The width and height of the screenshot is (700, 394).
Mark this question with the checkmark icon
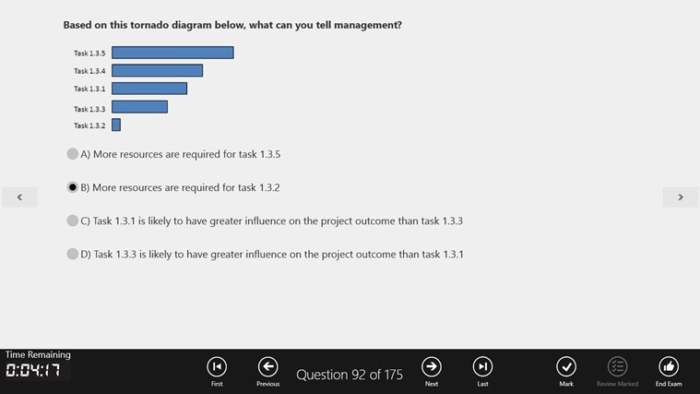[x=566, y=366]
